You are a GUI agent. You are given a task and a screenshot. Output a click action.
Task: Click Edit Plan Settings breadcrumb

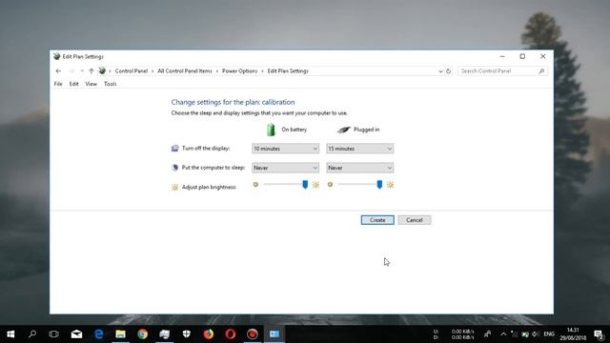tap(288, 71)
